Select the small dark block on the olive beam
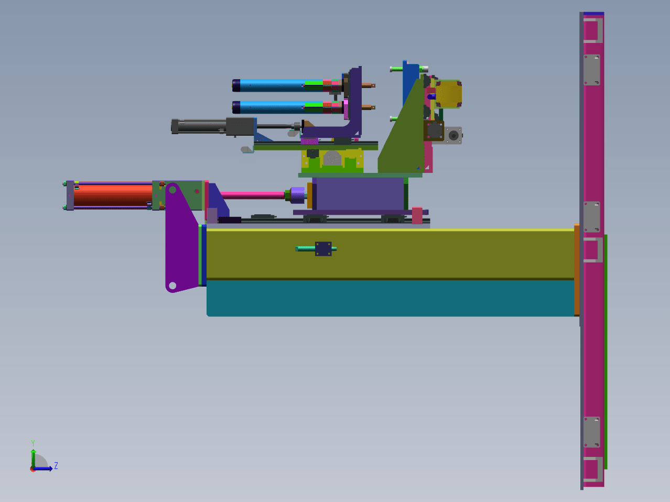Screen dimensions: 670x502 (323, 249)
